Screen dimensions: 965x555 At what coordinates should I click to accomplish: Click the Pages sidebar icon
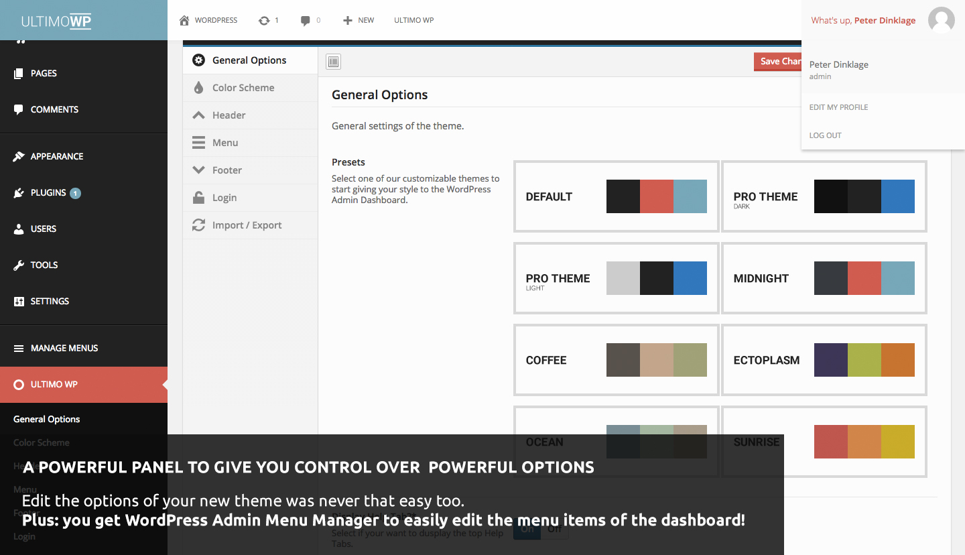(19, 74)
